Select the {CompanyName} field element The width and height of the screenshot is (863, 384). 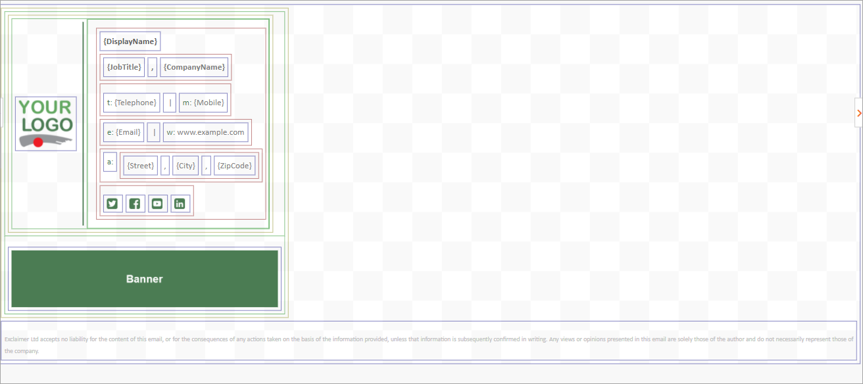pyautogui.click(x=194, y=67)
